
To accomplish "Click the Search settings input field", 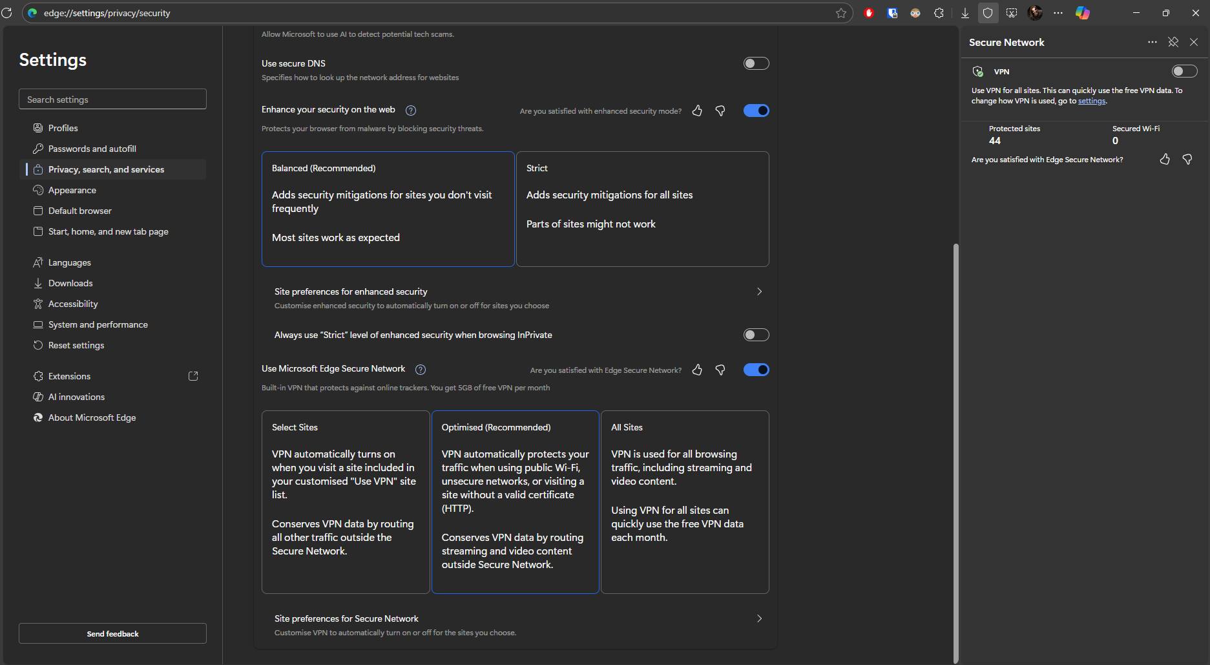I will pyautogui.click(x=112, y=100).
